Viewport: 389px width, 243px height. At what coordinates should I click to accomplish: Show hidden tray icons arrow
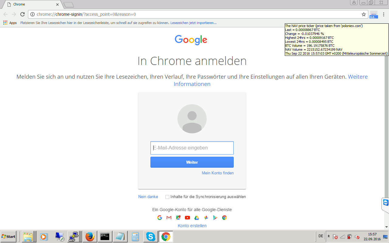329,236
